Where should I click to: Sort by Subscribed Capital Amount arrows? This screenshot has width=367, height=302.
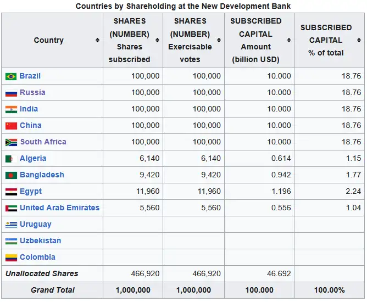pos(288,40)
